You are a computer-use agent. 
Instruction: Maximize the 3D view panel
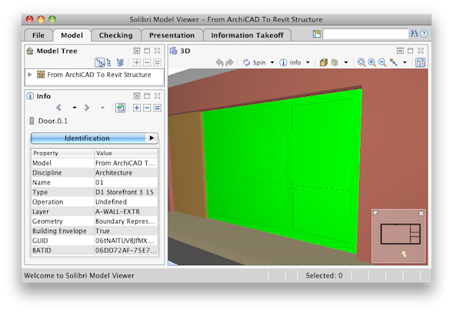pos(410,51)
